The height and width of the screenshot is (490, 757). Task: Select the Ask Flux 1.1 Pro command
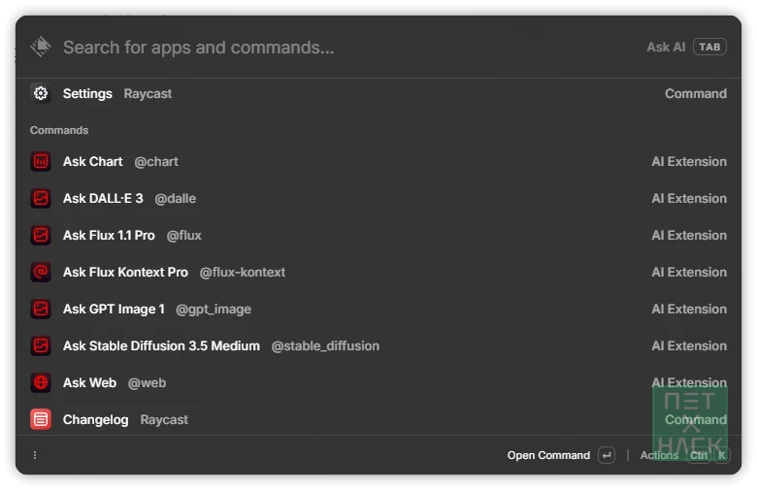click(378, 235)
